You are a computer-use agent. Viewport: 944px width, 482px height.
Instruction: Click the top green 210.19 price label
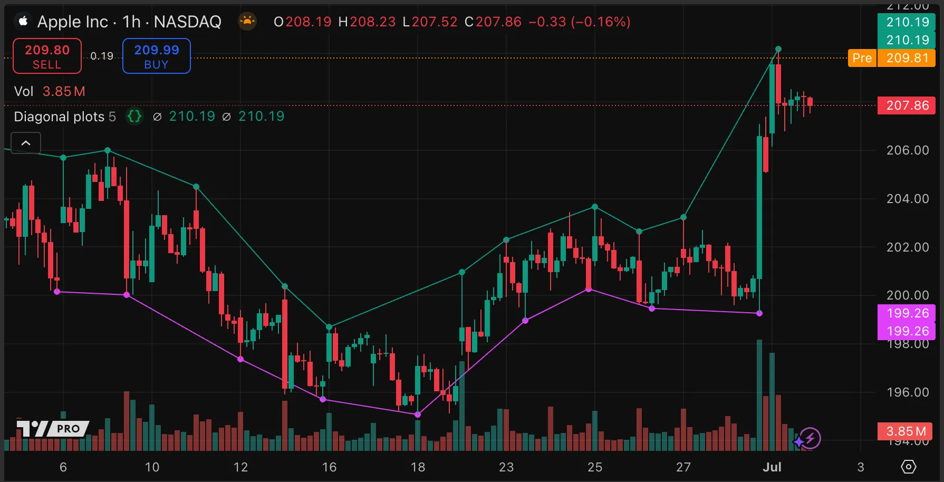(907, 22)
